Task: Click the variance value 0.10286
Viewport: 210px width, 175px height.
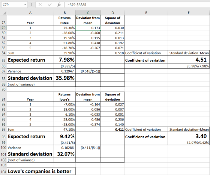Action: pos(64,148)
